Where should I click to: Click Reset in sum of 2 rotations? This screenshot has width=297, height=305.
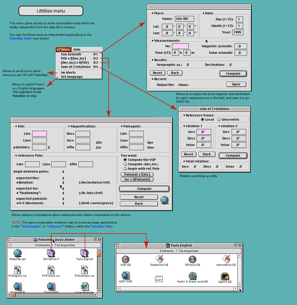(189, 154)
